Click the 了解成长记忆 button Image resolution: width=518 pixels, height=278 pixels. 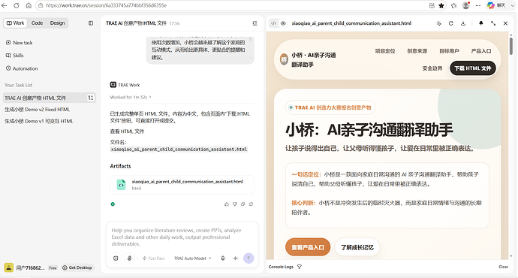point(357,247)
